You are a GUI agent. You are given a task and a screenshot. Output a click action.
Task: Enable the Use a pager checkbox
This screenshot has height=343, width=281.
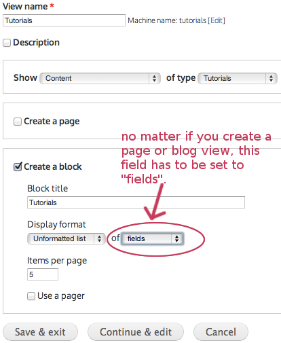pyautogui.click(x=31, y=296)
